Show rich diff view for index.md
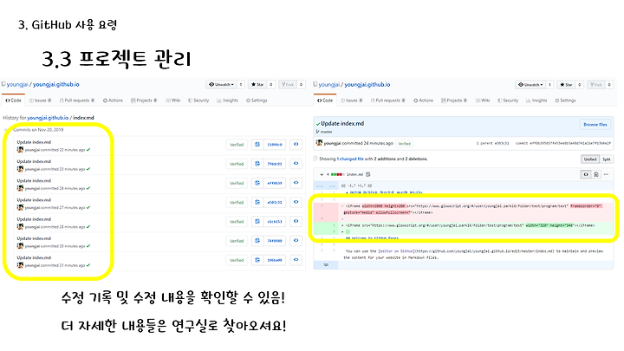624x351 pixels. (x=596, y=174)
